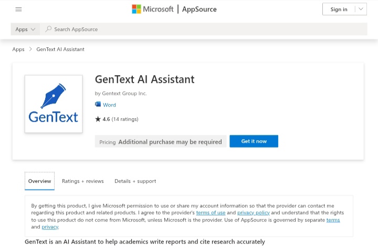378x251 pixels.
Task: Open the hamburger navigation menu
Action: [18, 9]
